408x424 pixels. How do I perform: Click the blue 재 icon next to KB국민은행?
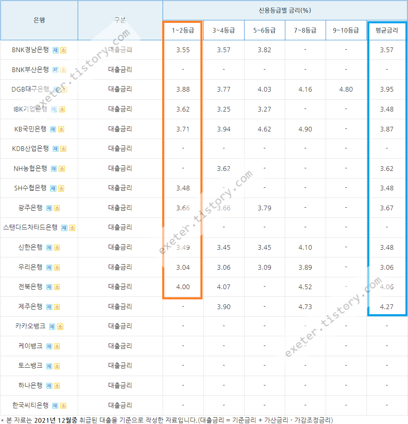[53, 129]
